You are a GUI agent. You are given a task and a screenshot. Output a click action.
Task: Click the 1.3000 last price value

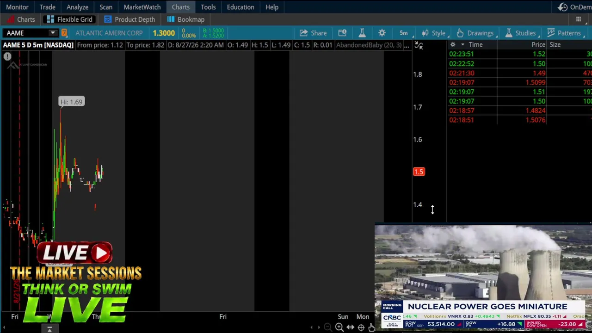(164, 33)
